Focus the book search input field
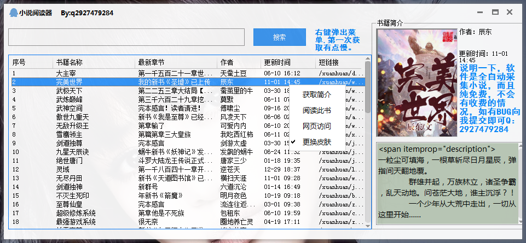The width and height of the screenshot is (526, 243). tap(126, 37)
